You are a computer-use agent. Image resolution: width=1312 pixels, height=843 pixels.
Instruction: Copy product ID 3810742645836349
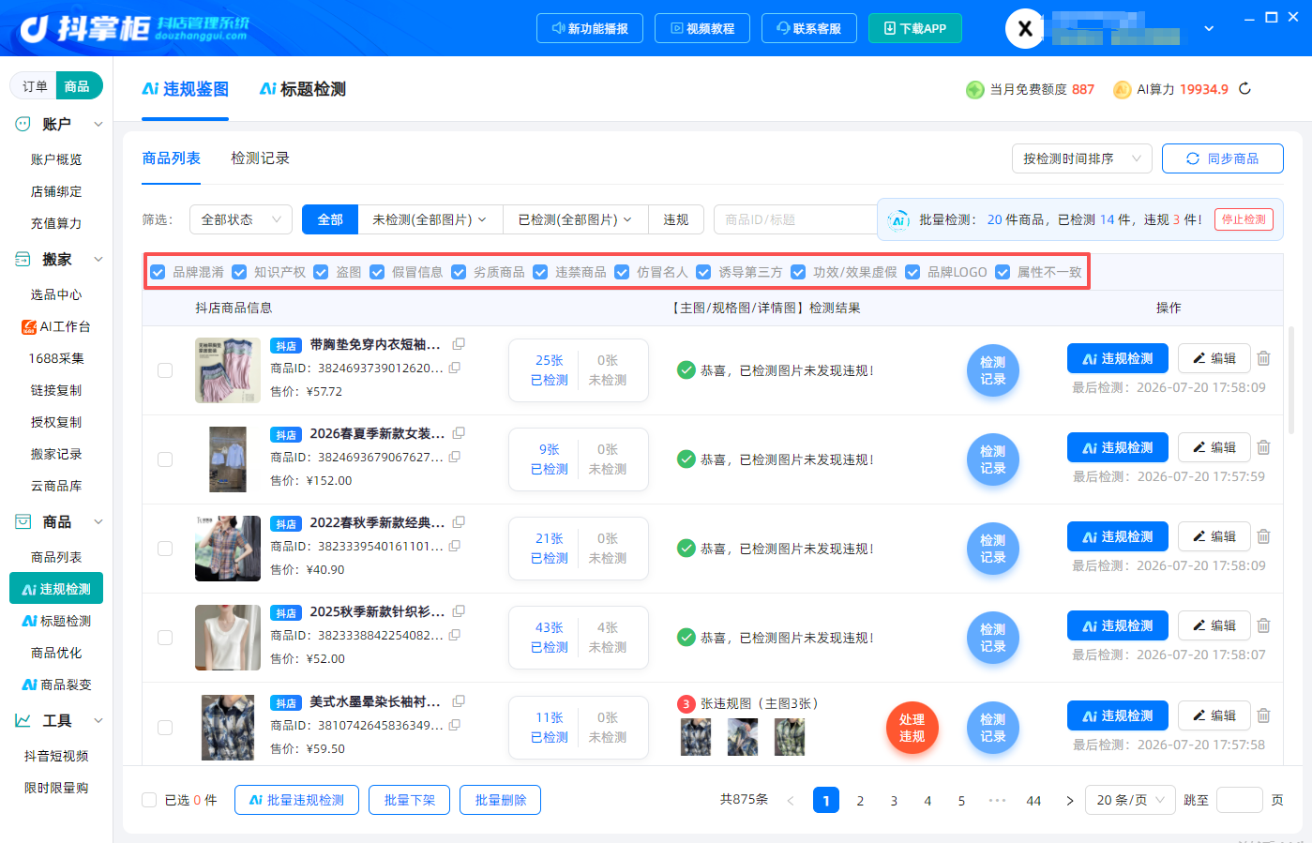pyautogui.click(x=455, y=725)
